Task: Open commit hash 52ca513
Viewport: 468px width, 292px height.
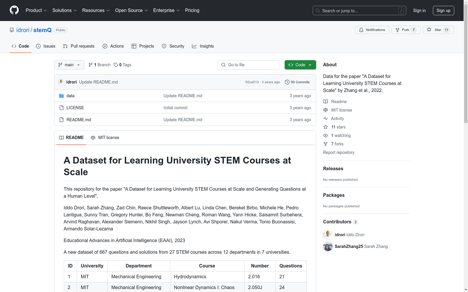Action: [x=252, y=82]
